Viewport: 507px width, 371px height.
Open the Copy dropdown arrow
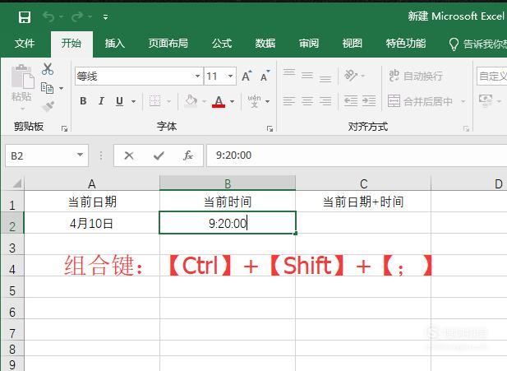[61, 88]
